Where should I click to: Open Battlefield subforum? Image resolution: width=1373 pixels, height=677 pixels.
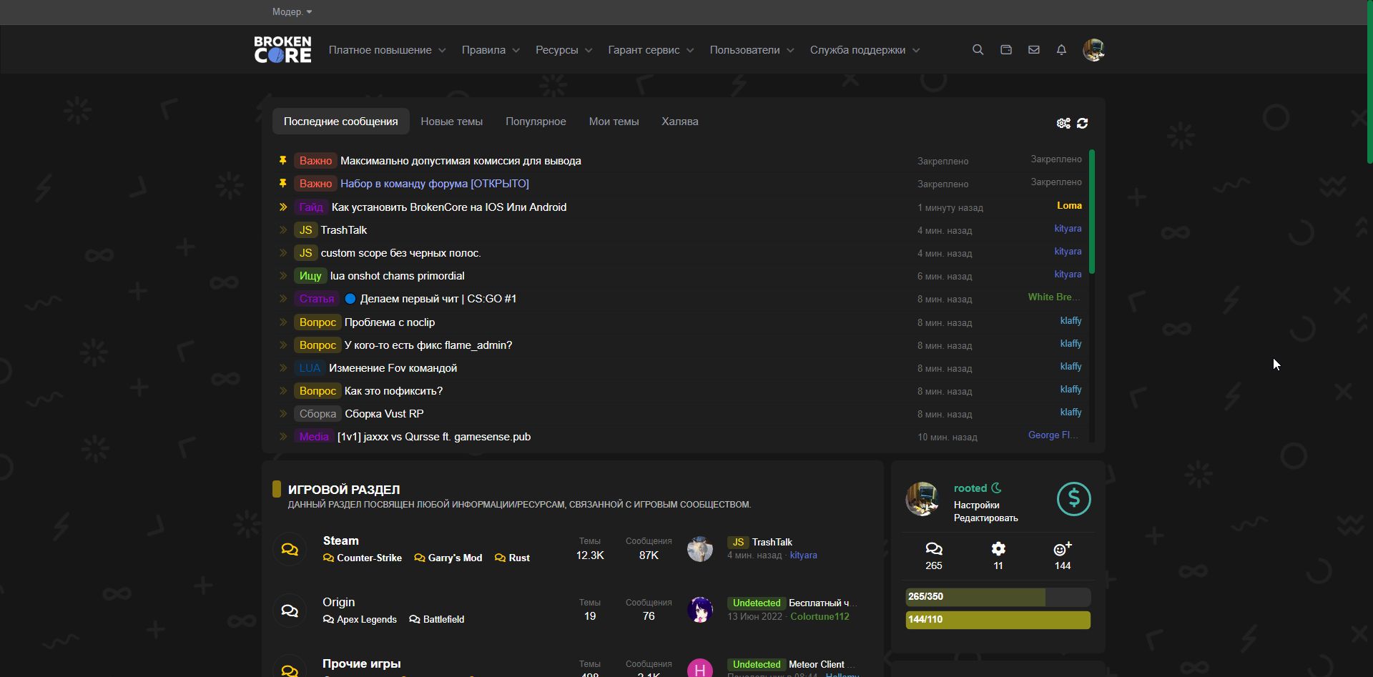tap(443, 620)
